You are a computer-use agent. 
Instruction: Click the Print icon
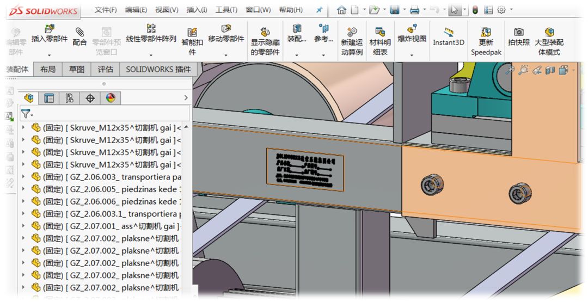click(x=414, y=10)
